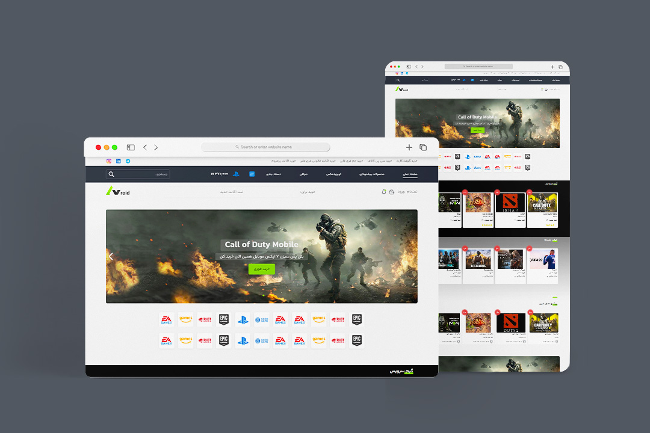Open the Call of Duty card in the back window's top row

(542, 210)
